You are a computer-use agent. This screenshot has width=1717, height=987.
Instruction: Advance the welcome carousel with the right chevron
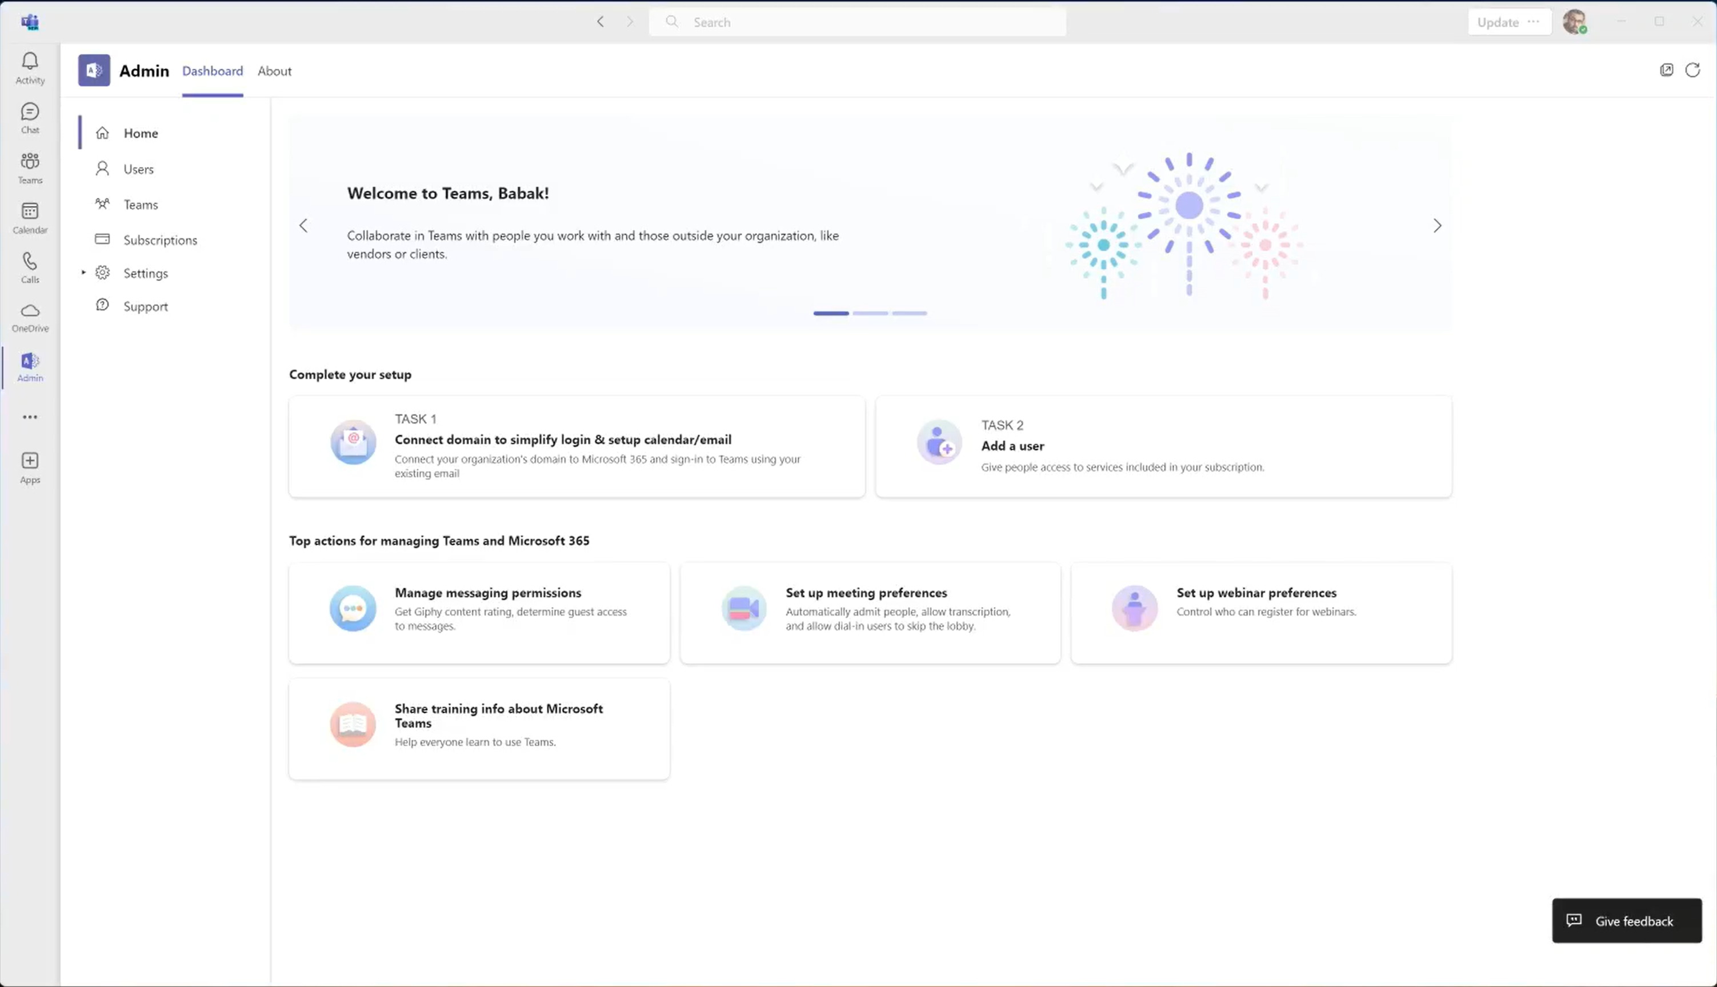coord(1437,225)
